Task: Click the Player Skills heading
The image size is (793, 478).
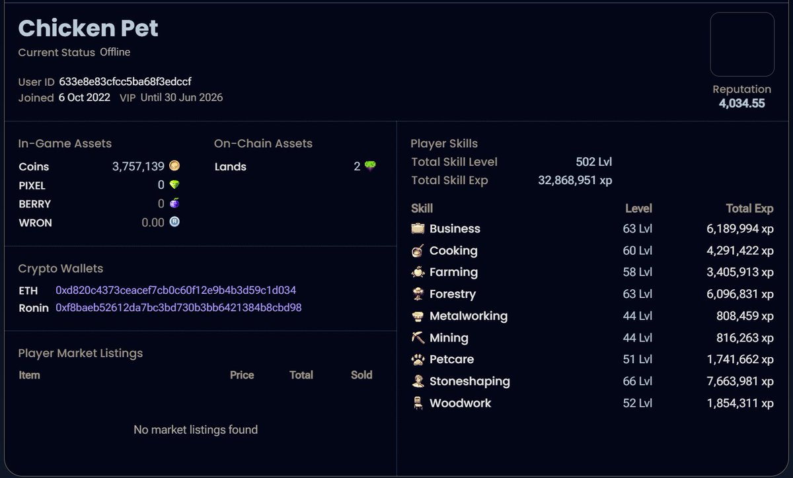Action: tap(444, 143)
